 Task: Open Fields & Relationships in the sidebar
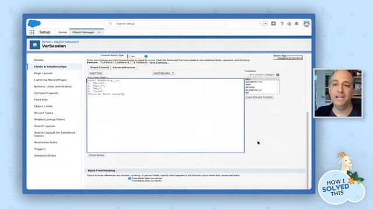tap(50, 67)
